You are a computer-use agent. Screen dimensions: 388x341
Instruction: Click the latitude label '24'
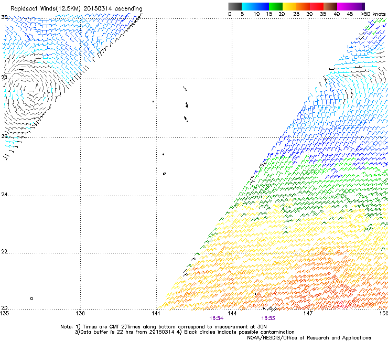click(4, 195)
